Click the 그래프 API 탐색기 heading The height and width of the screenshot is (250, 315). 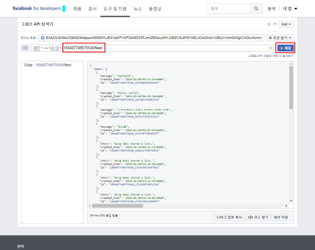(37, 24)
